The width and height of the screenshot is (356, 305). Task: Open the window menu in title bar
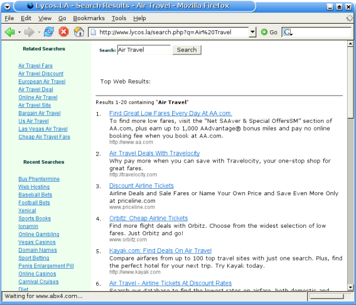(x=7, y=7)
